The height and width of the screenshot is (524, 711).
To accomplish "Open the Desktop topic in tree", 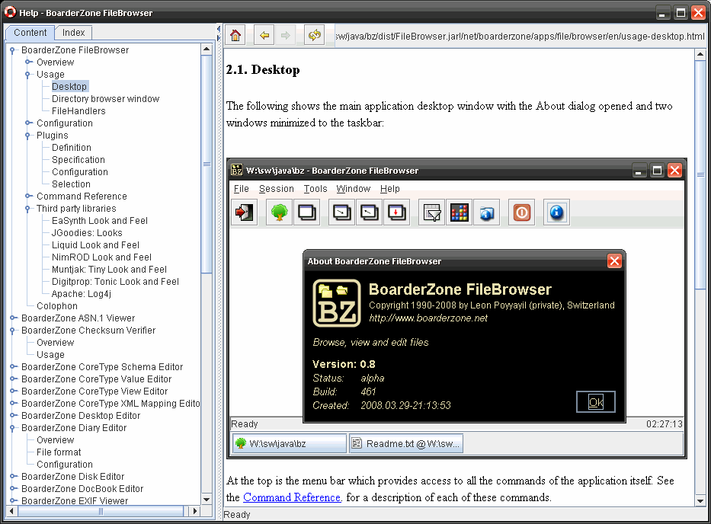I will point(69,87).
